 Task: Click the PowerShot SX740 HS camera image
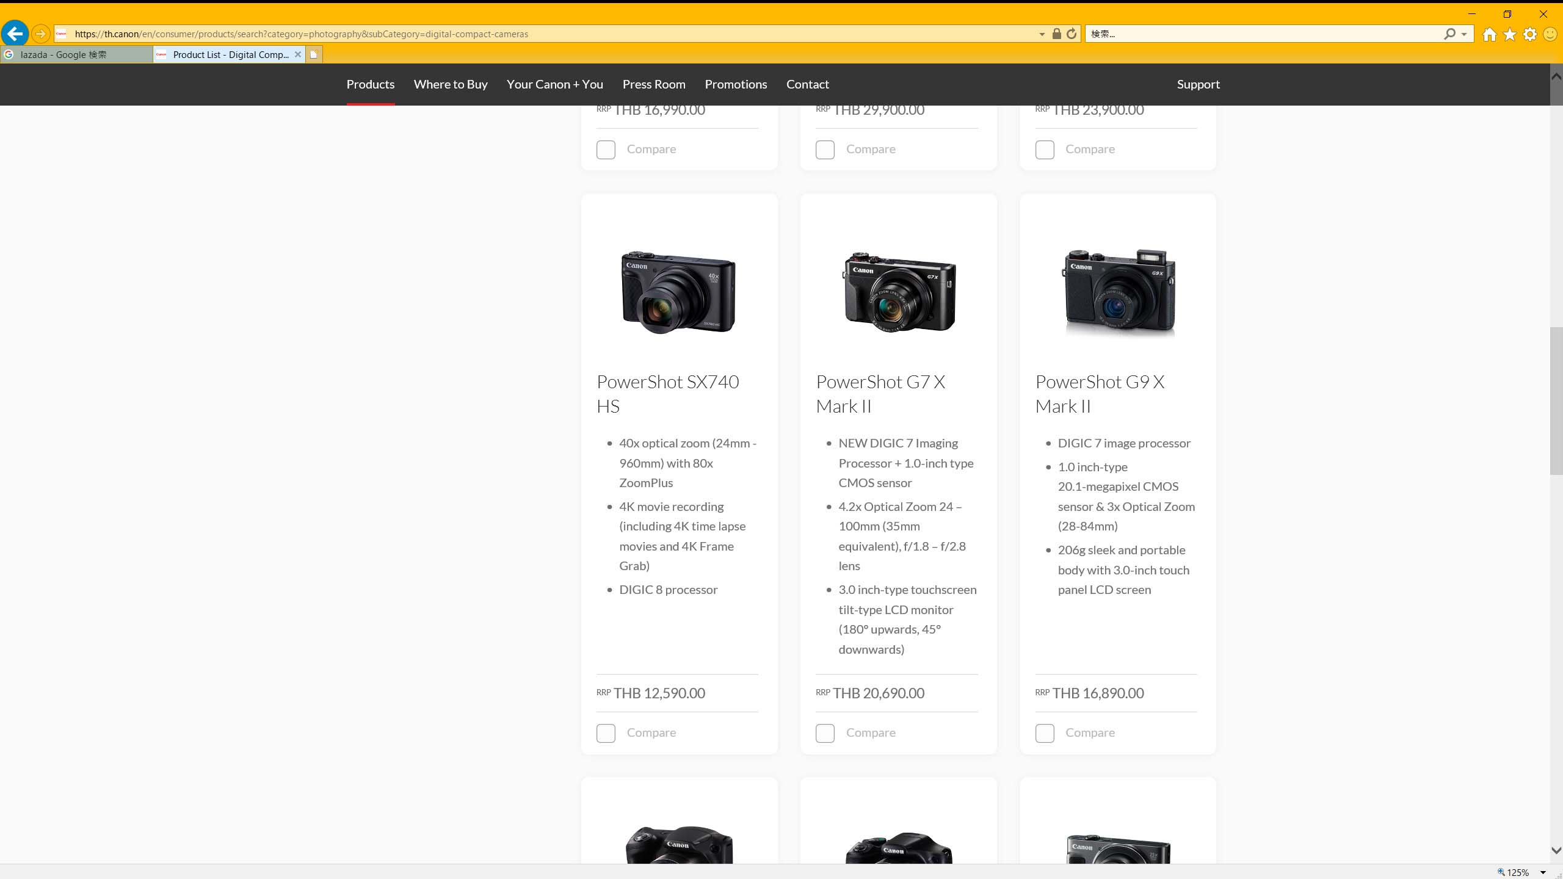point(679,292)
